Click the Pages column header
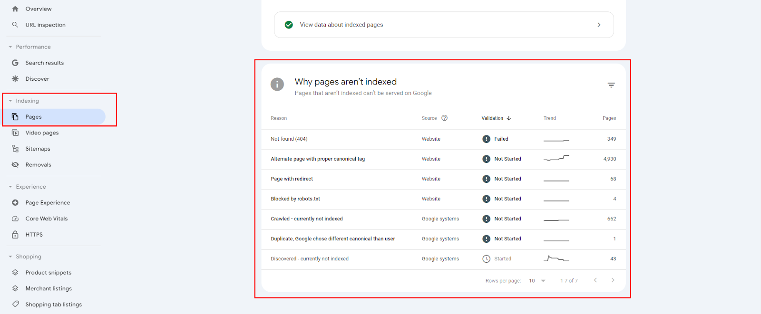Viewport: 761px width, 314px height. pyautogui.click(x=609, y=118)
